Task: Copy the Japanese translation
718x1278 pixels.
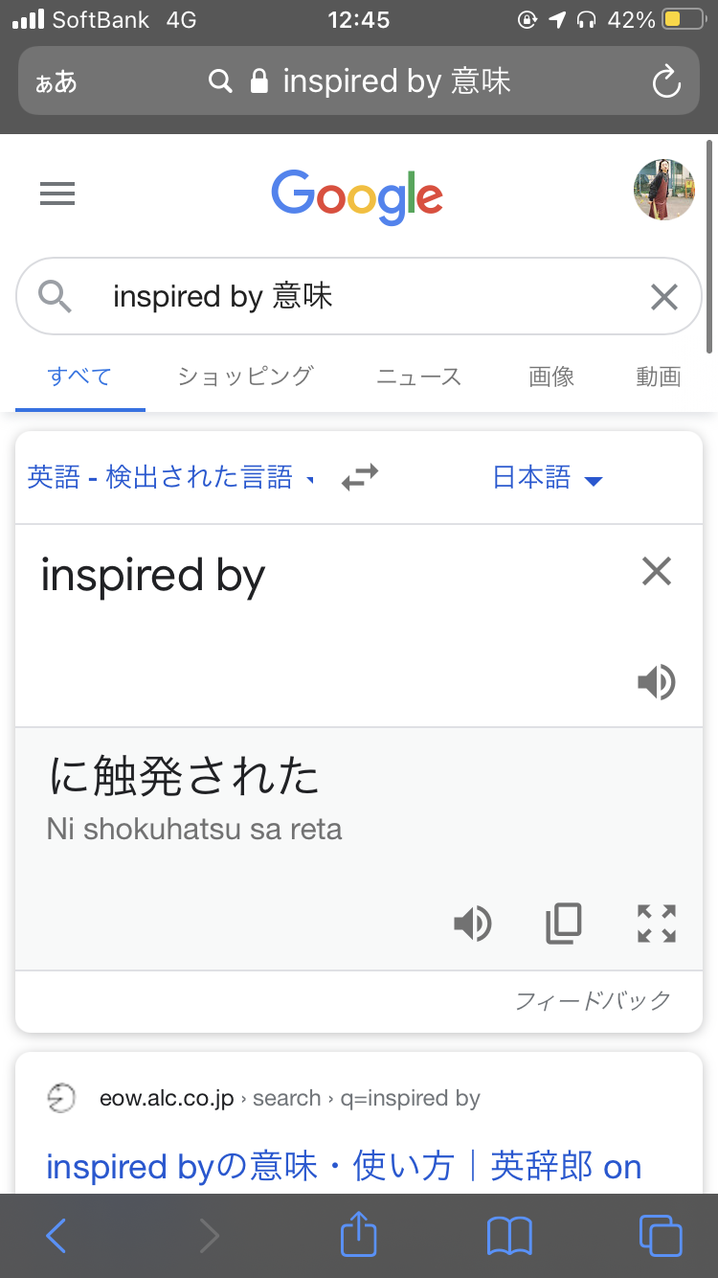Action: coord(563,924)
